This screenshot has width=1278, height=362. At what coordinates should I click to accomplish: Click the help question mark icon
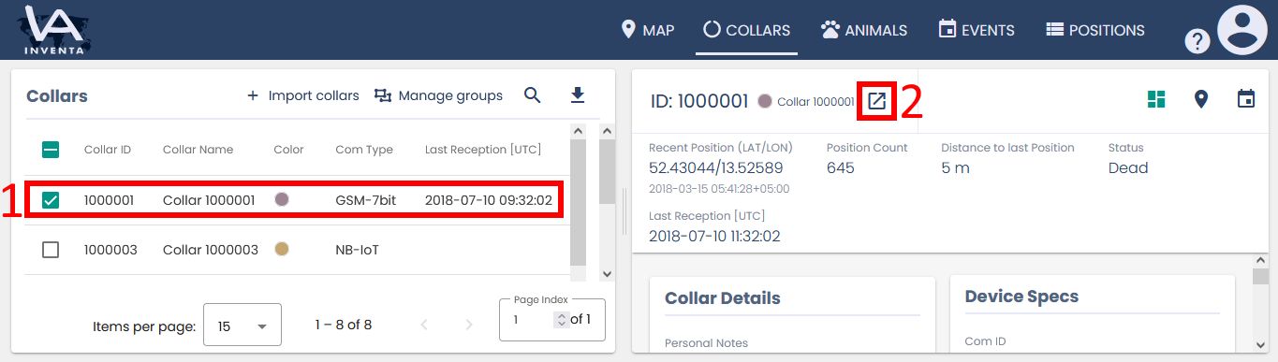pos(1198,41)
